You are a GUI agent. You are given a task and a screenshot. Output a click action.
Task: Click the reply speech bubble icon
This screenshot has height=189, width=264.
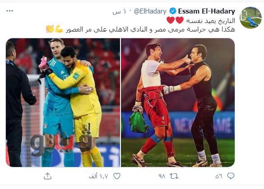(231, 176)
